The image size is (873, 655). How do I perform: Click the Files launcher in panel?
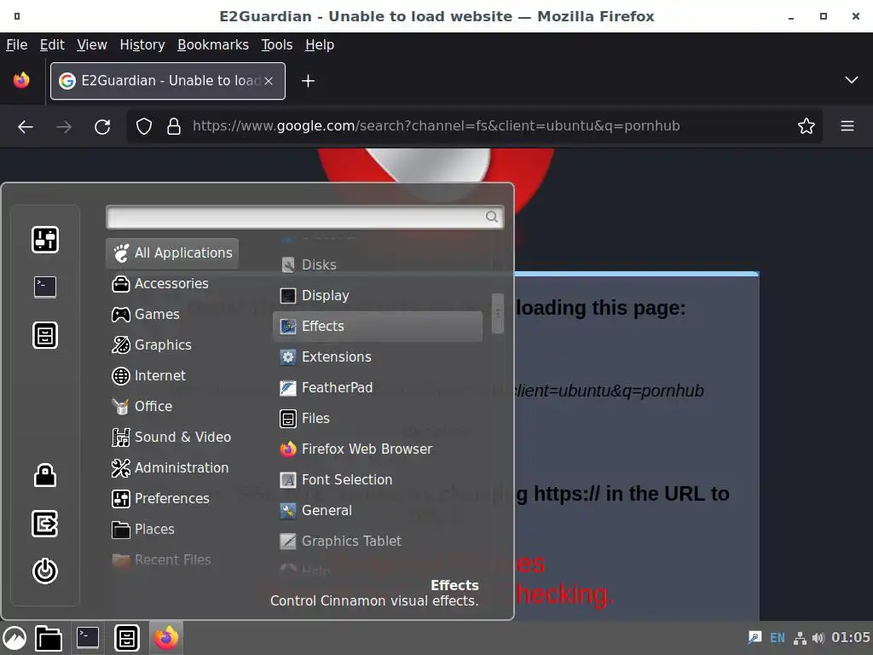click(x=127, y=638)
